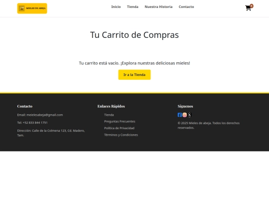269x202 pixels.
Task: Open Términos y Condiciones link
Action: pyautogui.click(x=121, y=135)
